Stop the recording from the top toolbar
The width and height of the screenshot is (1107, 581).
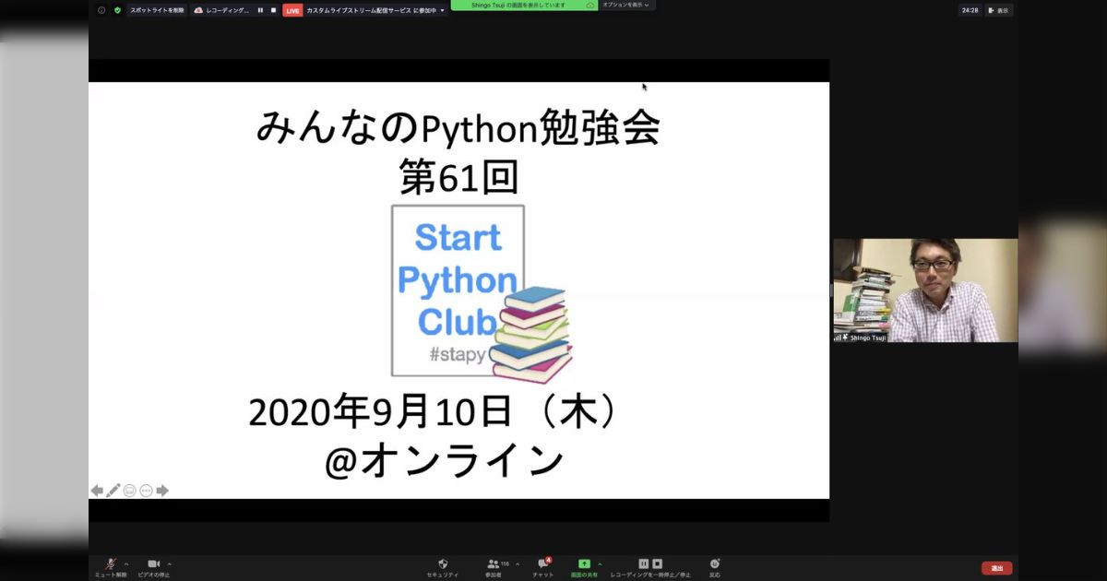tap(272, 10)
